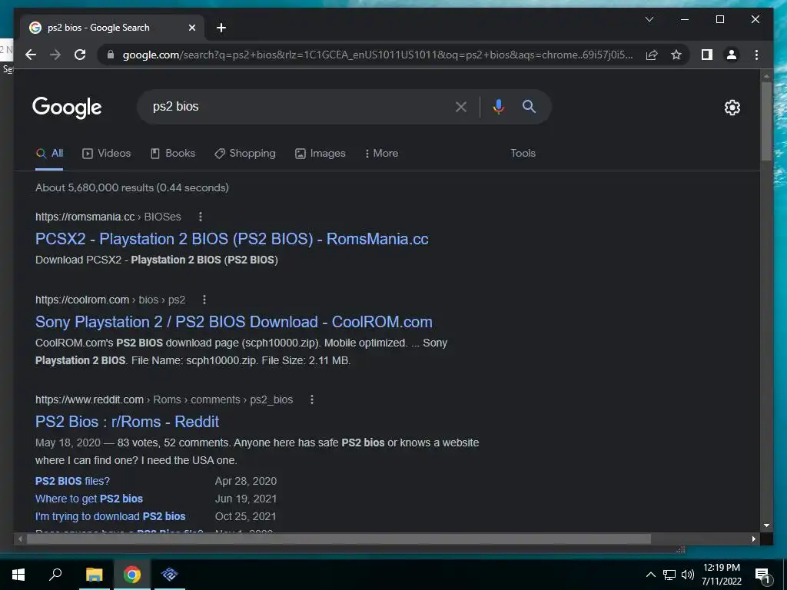Submit search with the magnifying glass icon
The width and height of the screenshot is (787, 590).
click(529, 106)
